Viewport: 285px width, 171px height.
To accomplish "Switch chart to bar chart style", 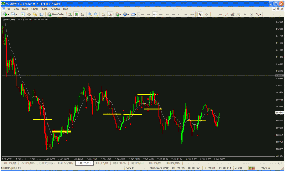I will pyautogui.click(x=70, y=14).
